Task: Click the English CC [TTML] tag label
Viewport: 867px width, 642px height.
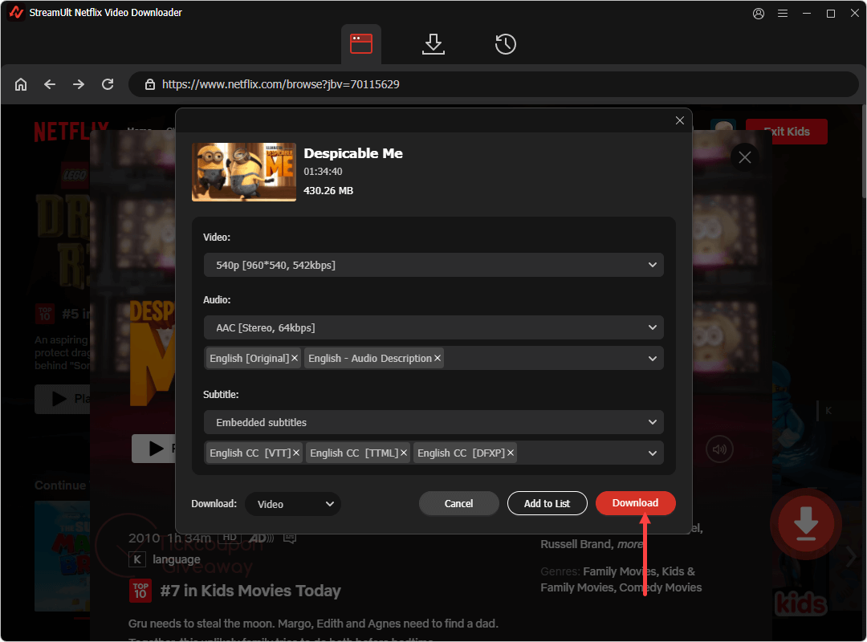Action: [x=354, y=453]
